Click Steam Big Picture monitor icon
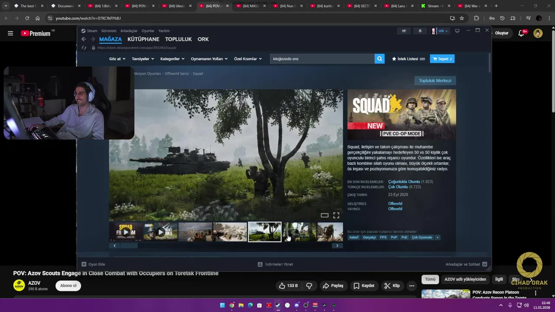 point(457,31)
